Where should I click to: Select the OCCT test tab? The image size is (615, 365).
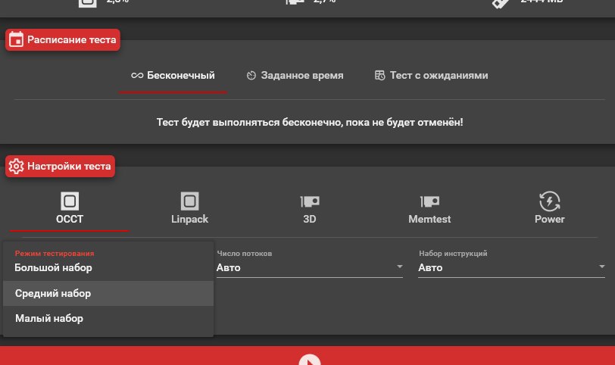pyautogui.click(x=70, y=208)
